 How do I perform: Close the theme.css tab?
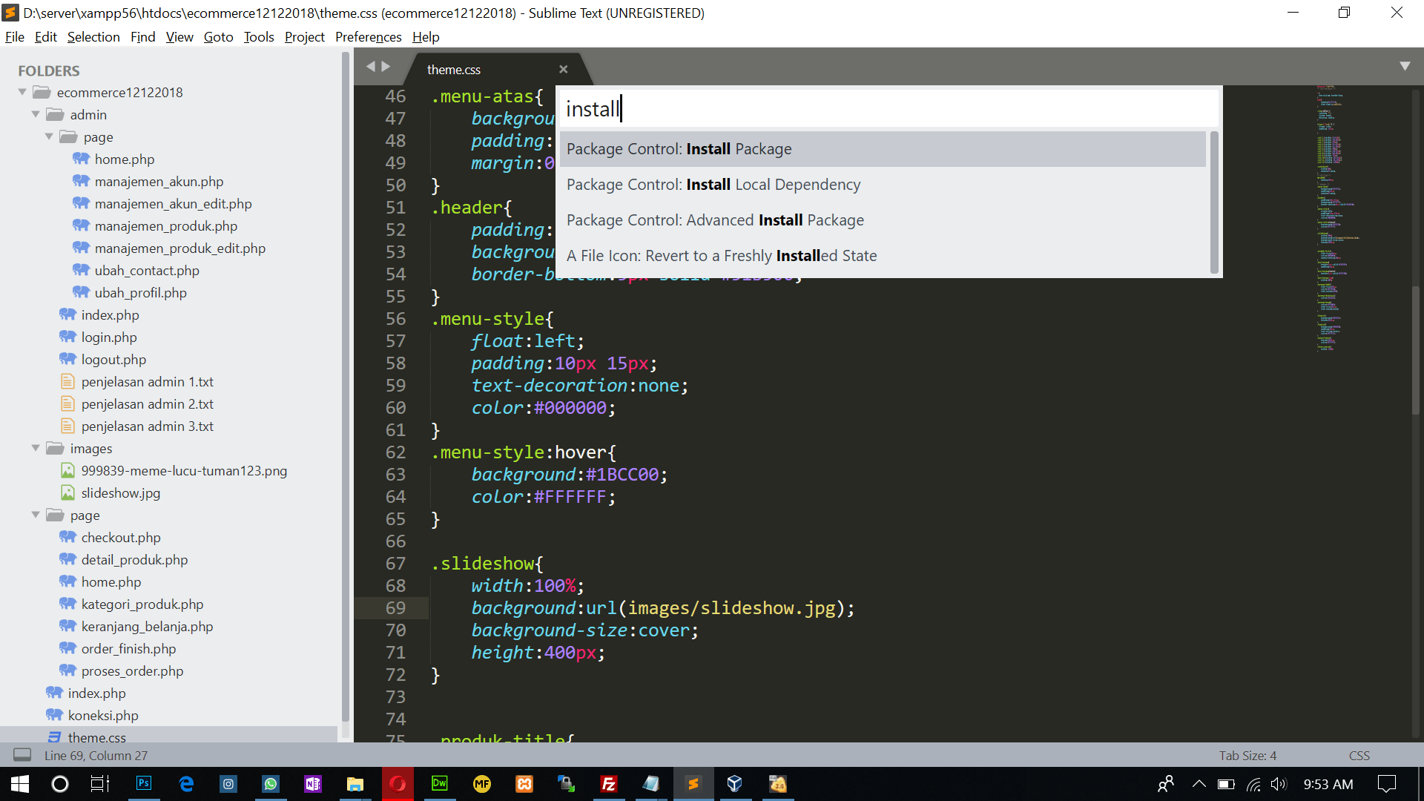coord(563,69)
